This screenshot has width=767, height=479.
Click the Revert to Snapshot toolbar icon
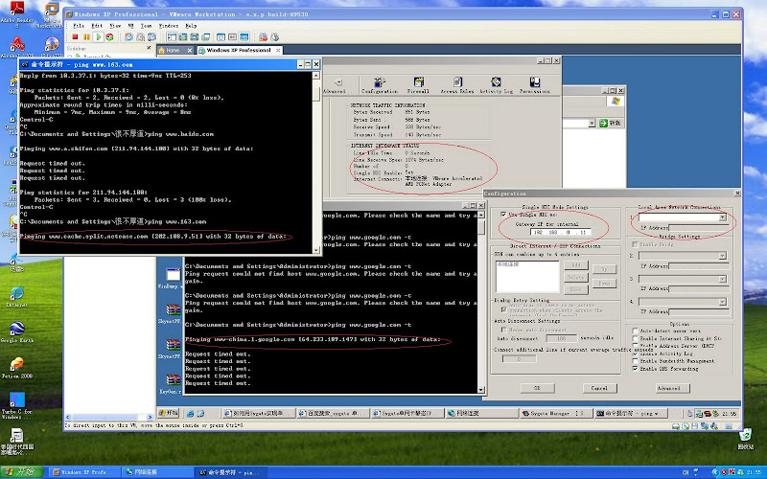click(x=140, y=37)
